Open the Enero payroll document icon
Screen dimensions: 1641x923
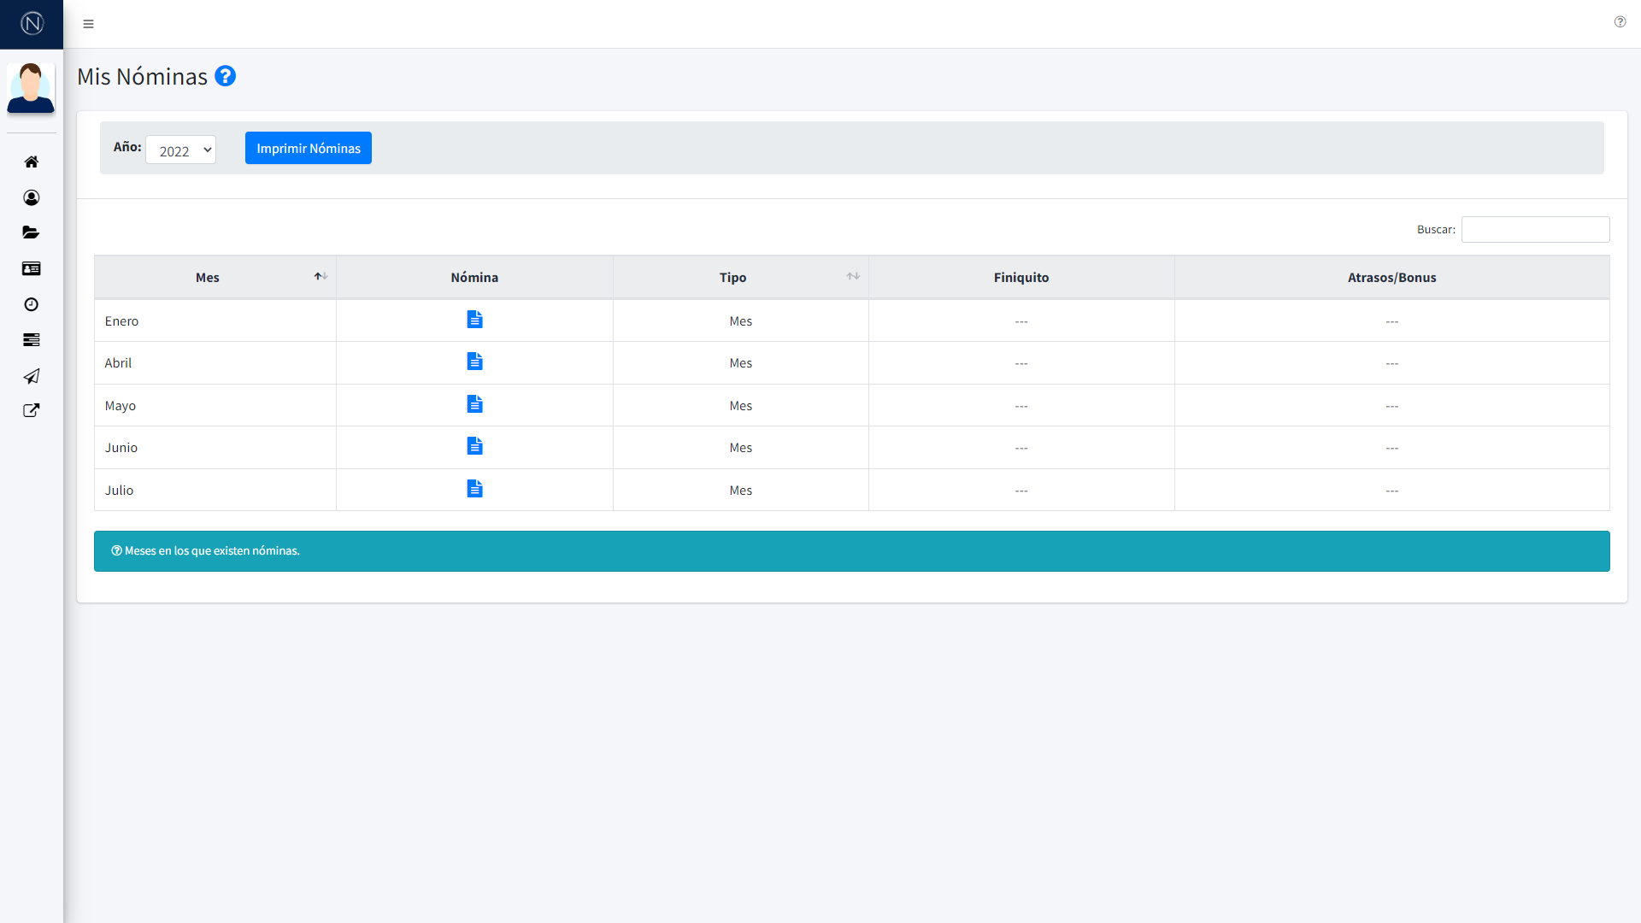click(x=474, y=320)
